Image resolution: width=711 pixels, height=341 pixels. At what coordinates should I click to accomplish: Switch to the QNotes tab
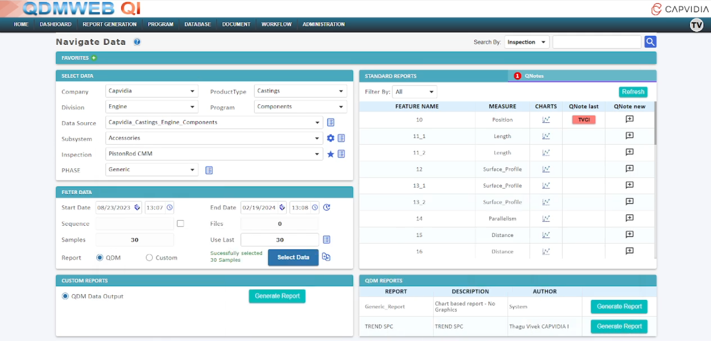pos(582,76)
